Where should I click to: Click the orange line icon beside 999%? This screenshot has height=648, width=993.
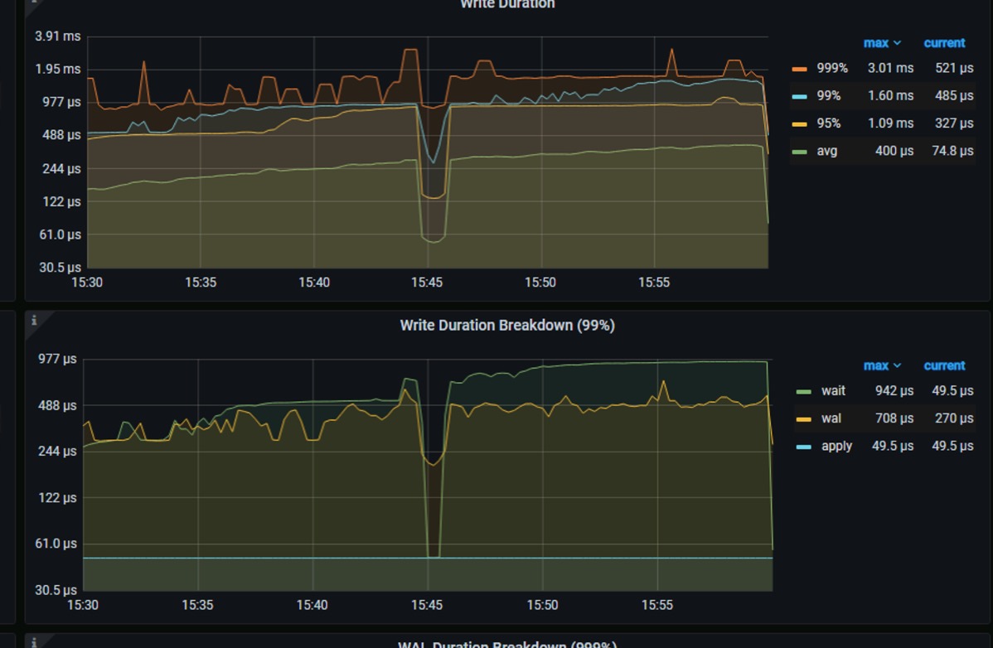click(x=800, y=68)
